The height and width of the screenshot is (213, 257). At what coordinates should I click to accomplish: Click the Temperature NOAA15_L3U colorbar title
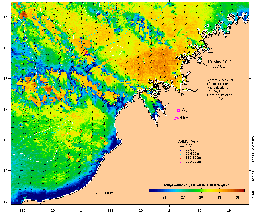(x=196, y=185)
